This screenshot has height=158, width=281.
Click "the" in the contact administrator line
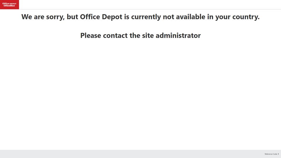[x=135, y=35]
